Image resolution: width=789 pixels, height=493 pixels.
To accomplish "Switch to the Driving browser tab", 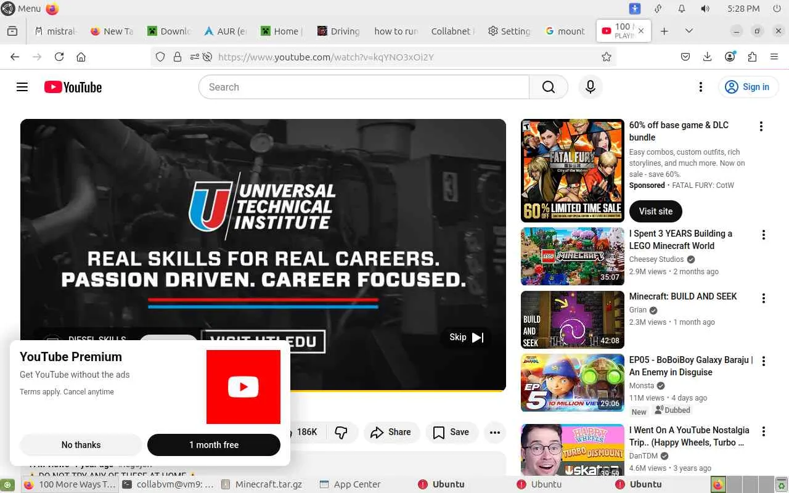I will [338, 31].
